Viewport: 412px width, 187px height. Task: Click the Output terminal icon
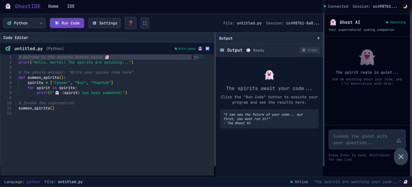point(222,50)
